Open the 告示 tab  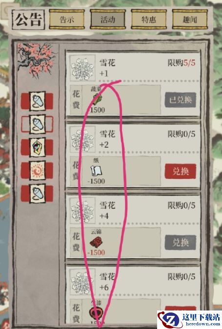tap(67, 19)
